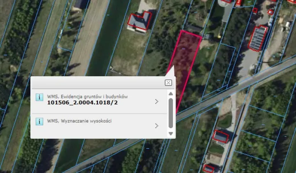Click popup scrollbar up arrow

[x=171, y=94]
